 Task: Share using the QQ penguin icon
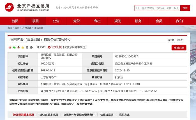pos(19,47)
